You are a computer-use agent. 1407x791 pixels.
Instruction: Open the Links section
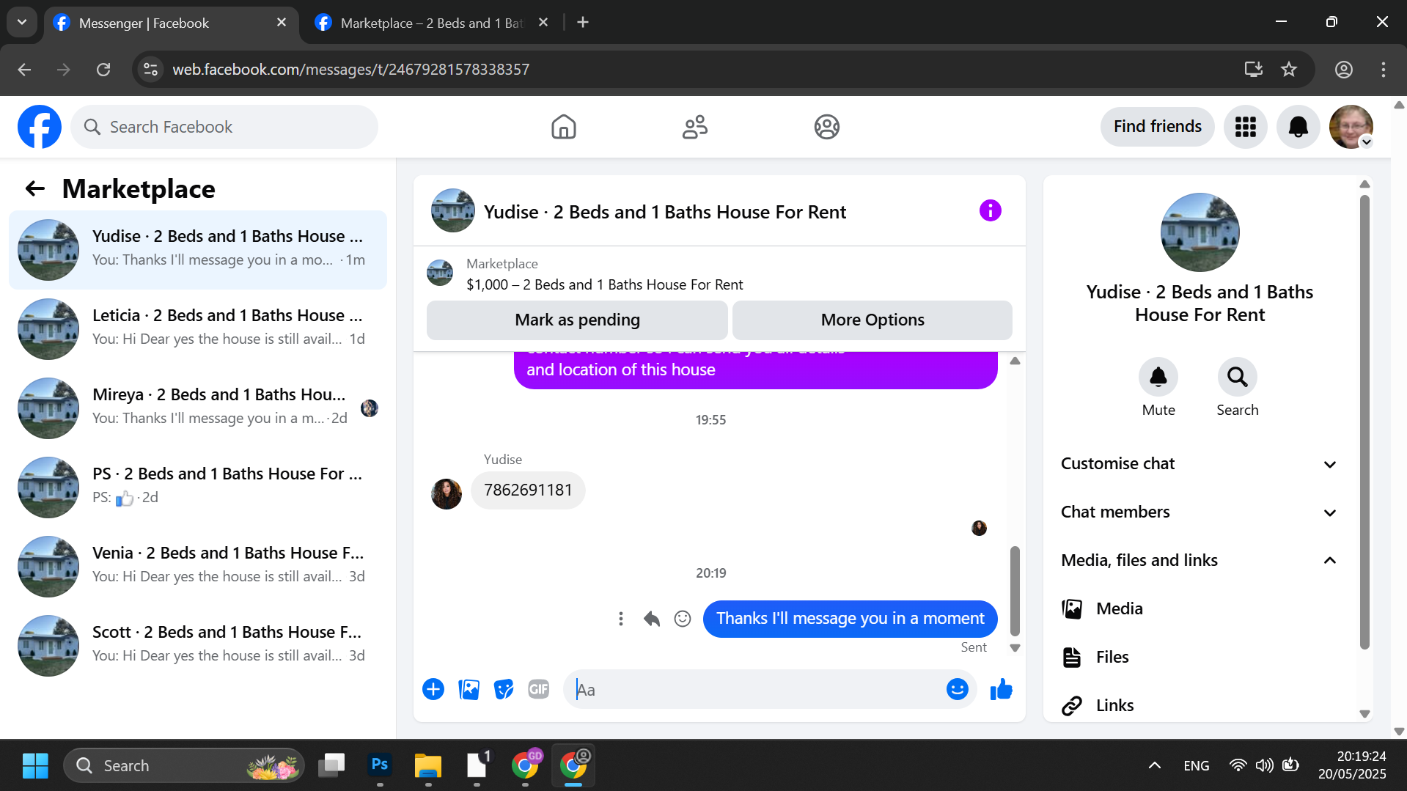[x=1200, y=705]
